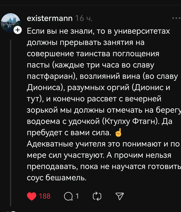Click the existermann username
The height and width of the screenshot is (212, 181).
50,18
